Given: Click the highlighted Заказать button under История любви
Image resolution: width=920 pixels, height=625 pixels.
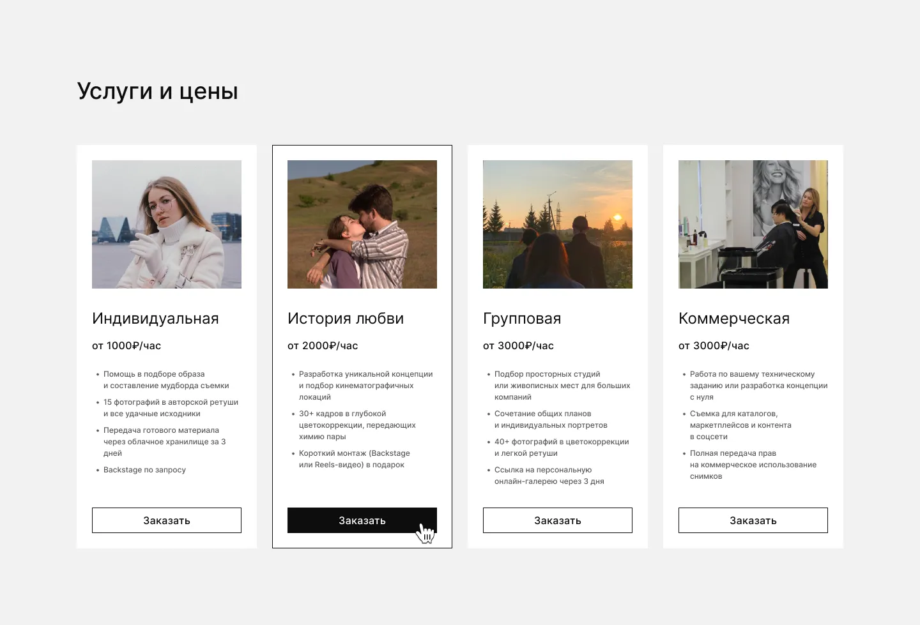Looking at the screenshot, I should pyautogui.click(x=362, y=520).
